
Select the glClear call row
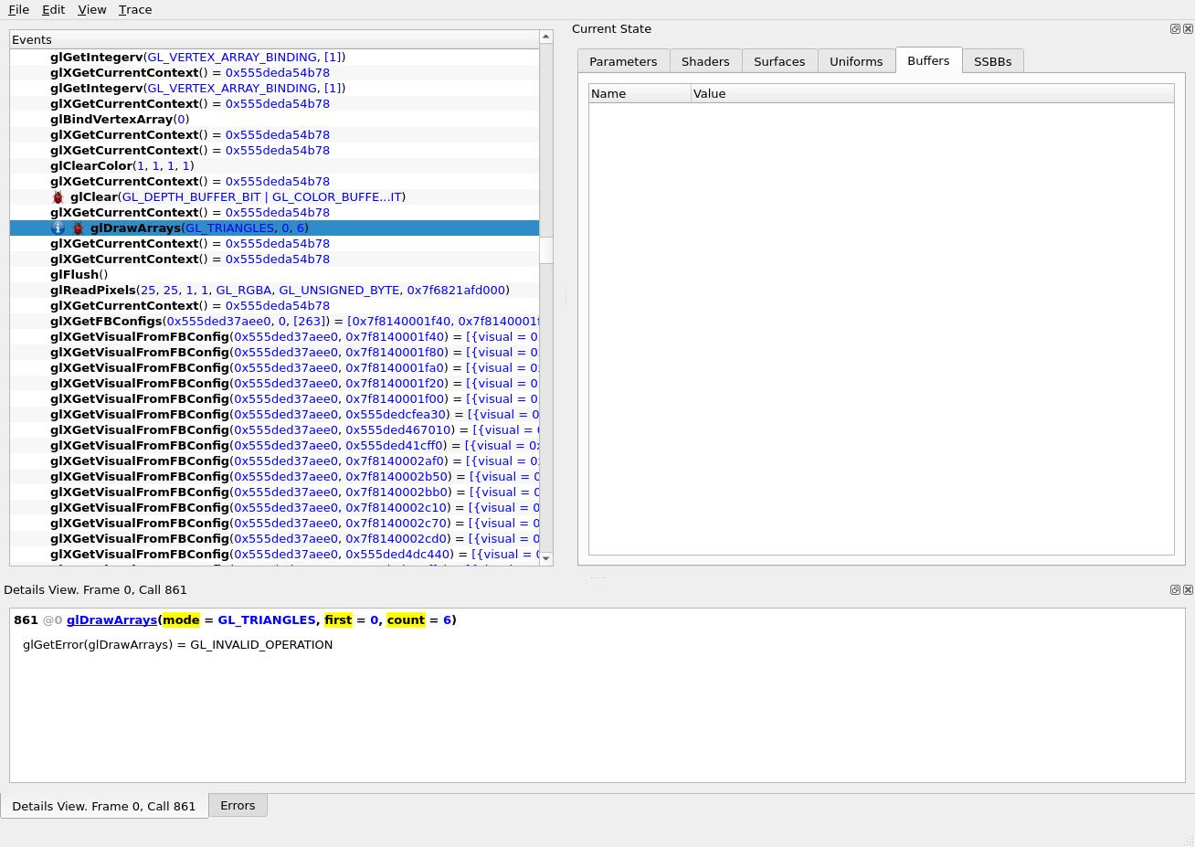point(274,196)
